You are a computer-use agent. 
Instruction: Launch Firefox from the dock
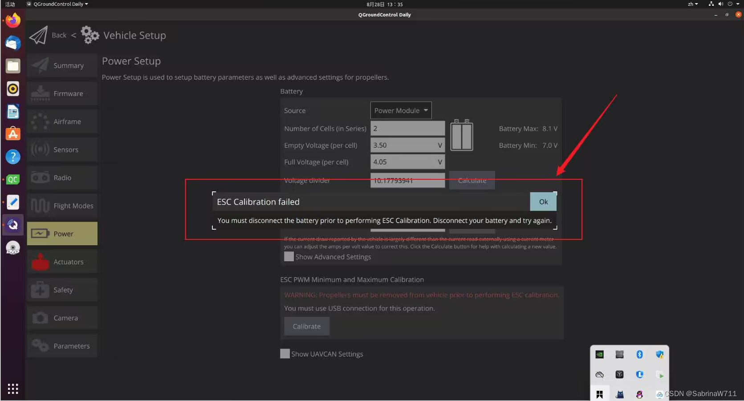(x=13, y=20)
